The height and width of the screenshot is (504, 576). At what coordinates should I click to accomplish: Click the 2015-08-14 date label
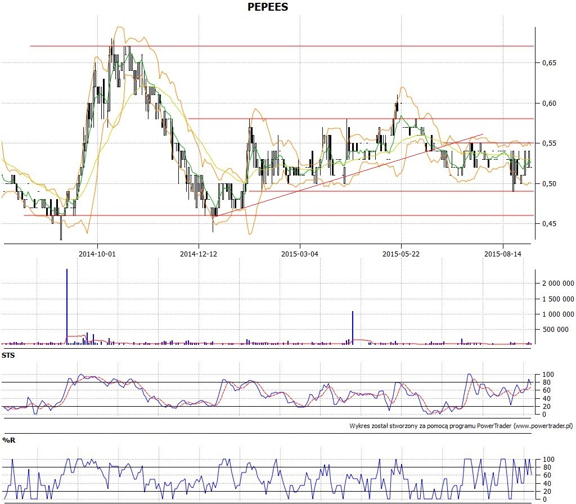coord(502,254)
